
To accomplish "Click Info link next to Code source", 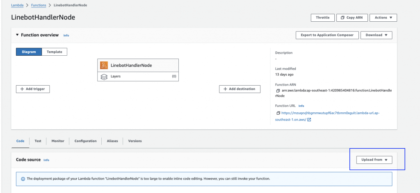I will click(46, 160).
